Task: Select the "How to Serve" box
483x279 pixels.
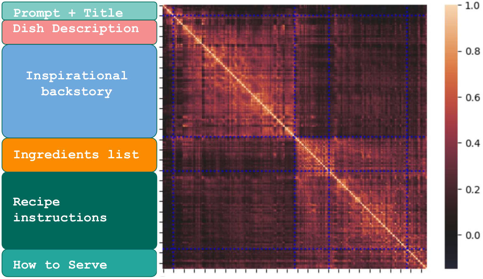Action: click(x=79, y=263)
